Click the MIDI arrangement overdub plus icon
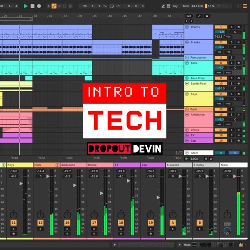The image size is (250, 250). tap(48, 6)
